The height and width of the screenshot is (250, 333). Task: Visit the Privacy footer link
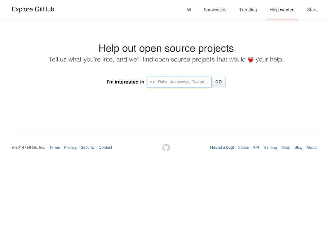point(70,148)
